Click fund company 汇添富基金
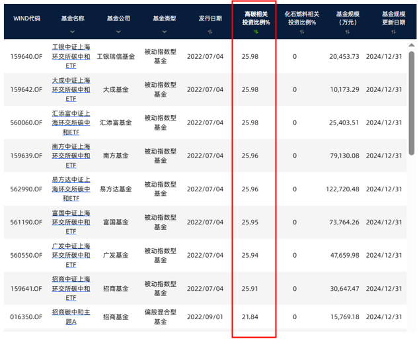 click(116, 123)
